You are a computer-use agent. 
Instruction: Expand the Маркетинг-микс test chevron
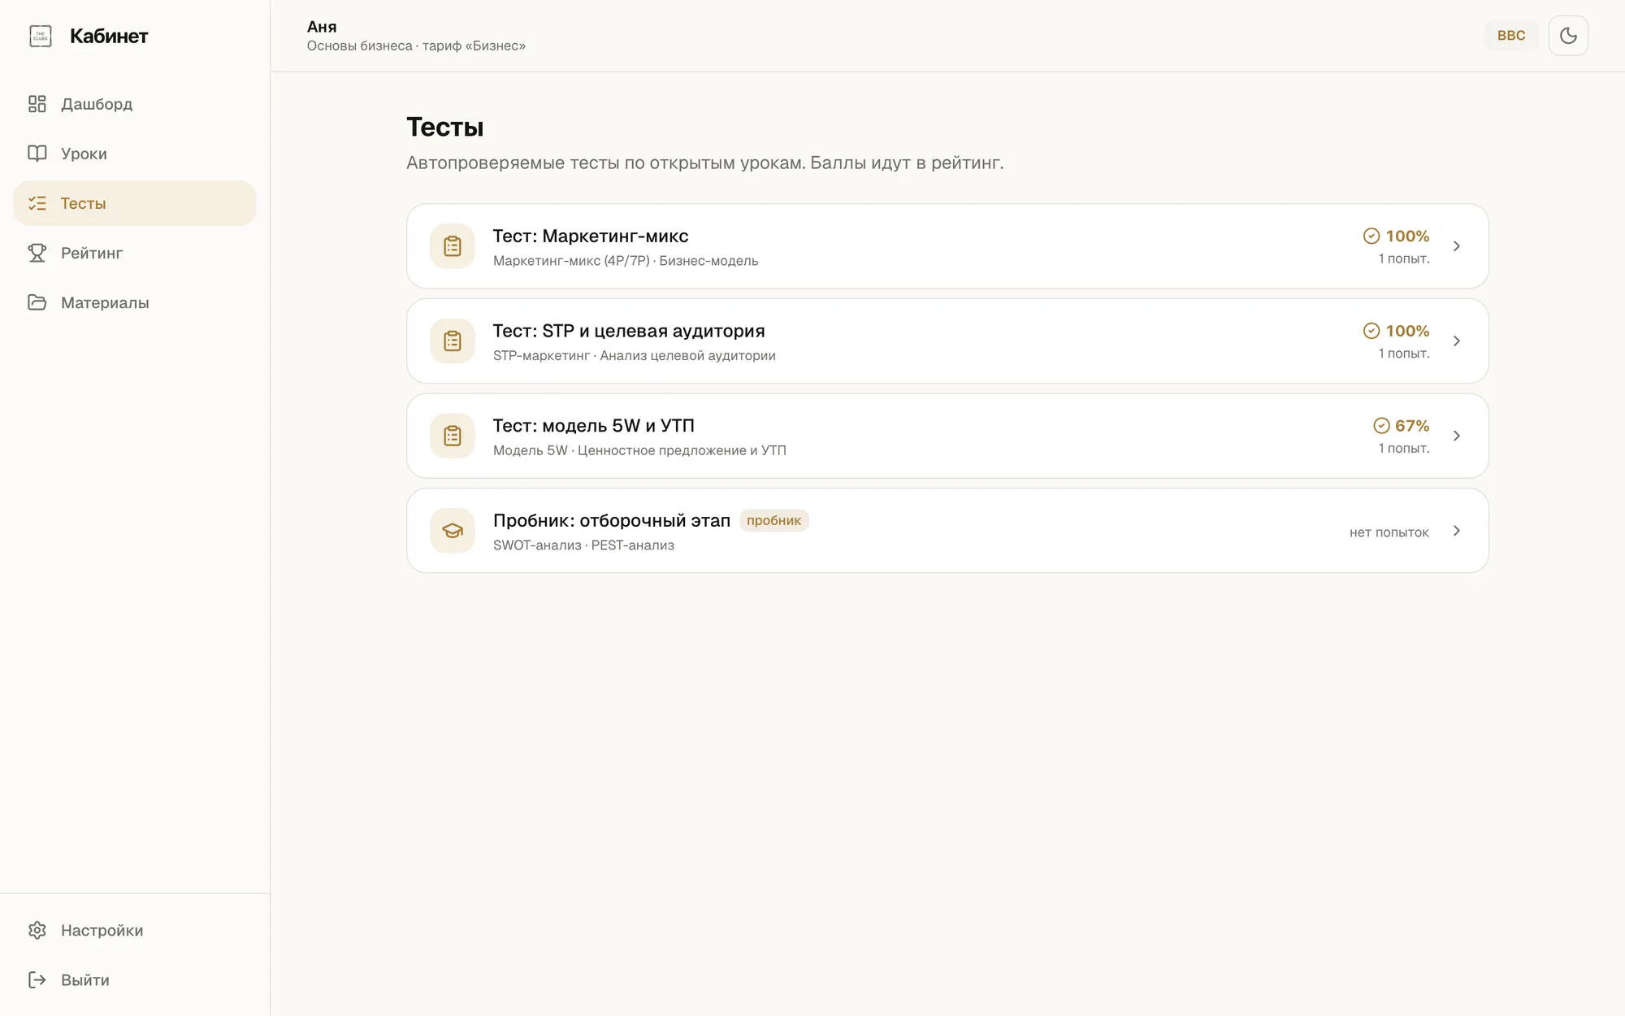coord(1457,246)
